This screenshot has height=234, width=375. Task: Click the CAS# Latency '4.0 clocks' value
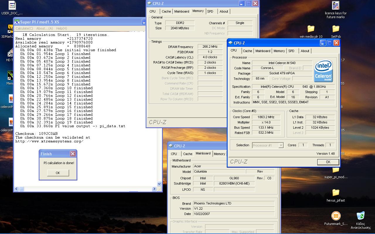[210, 57]
